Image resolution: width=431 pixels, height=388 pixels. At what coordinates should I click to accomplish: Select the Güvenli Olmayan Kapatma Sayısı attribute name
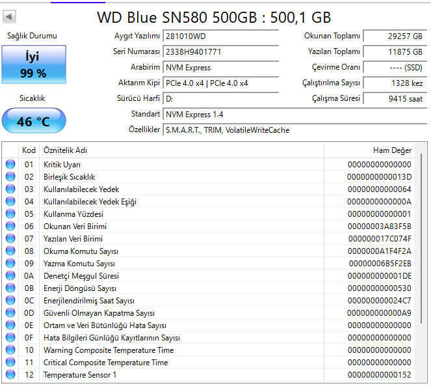[99, 313]
